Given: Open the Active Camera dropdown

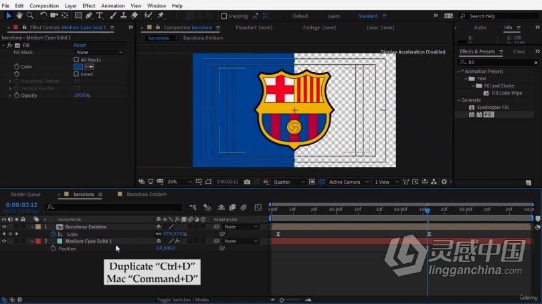Looking at the screenshot, I should click(348, 182).
